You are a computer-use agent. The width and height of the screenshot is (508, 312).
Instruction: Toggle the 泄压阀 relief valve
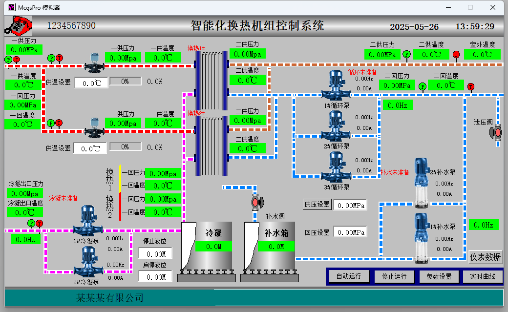[497, 132]
